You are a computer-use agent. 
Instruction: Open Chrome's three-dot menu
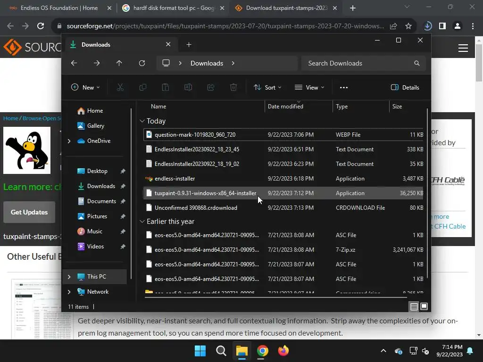point(473,26)
